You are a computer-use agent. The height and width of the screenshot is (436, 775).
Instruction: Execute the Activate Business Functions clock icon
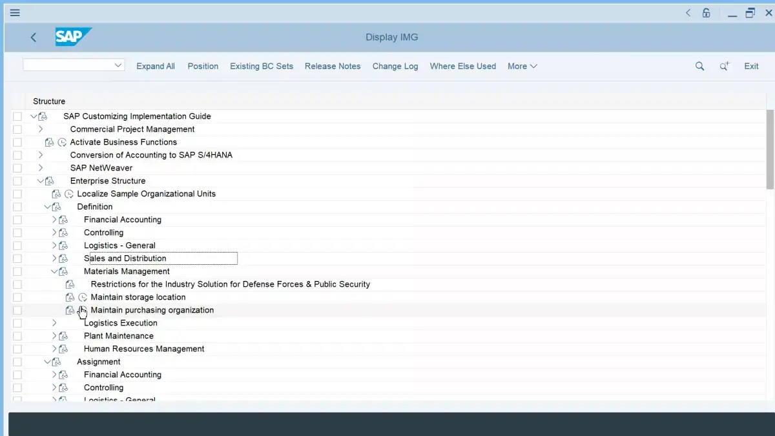[62, 142]
